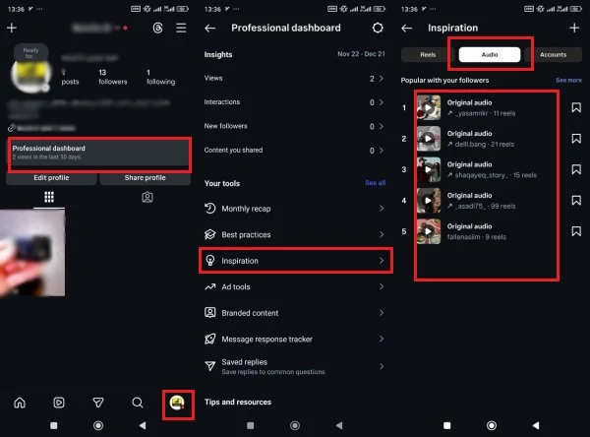This screenshot has width=590, height=437.
Task: Go to Home feed icon
Action: point(20,403)
